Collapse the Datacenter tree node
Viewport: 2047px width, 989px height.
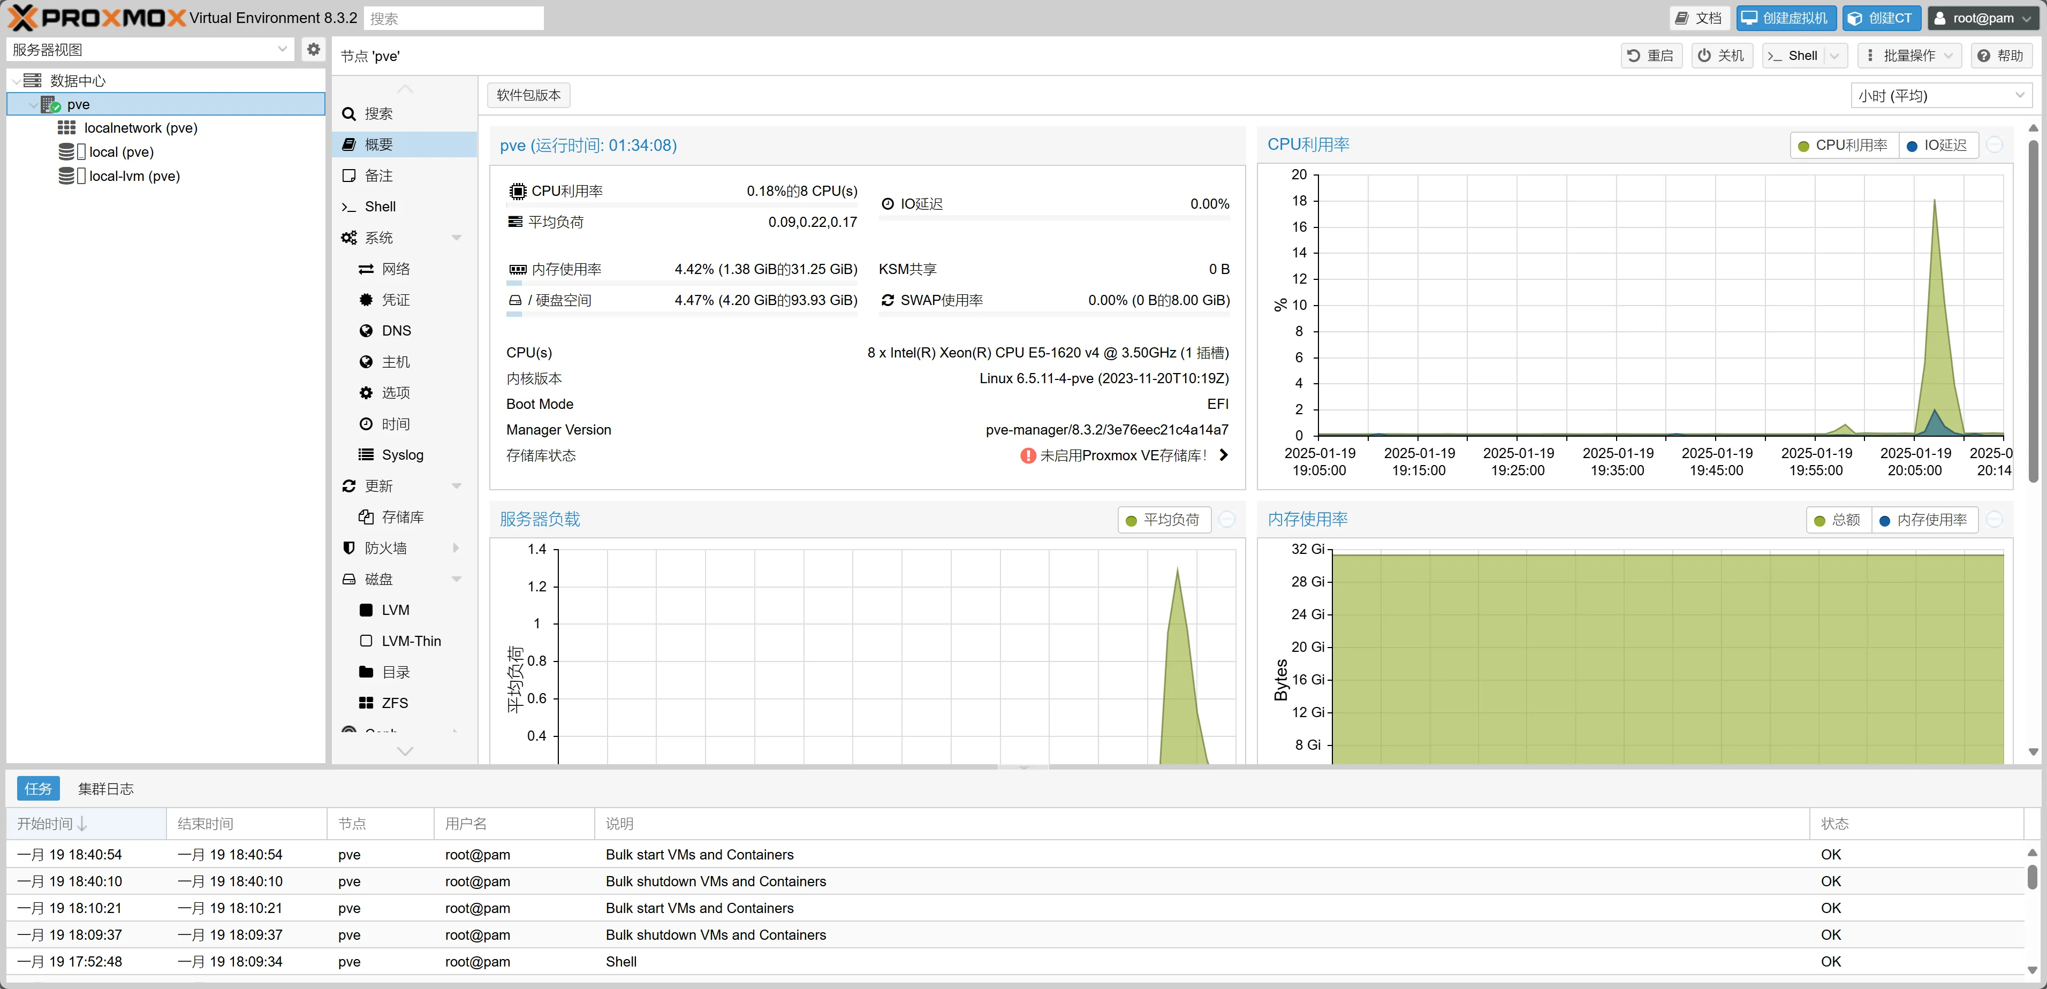16,81
